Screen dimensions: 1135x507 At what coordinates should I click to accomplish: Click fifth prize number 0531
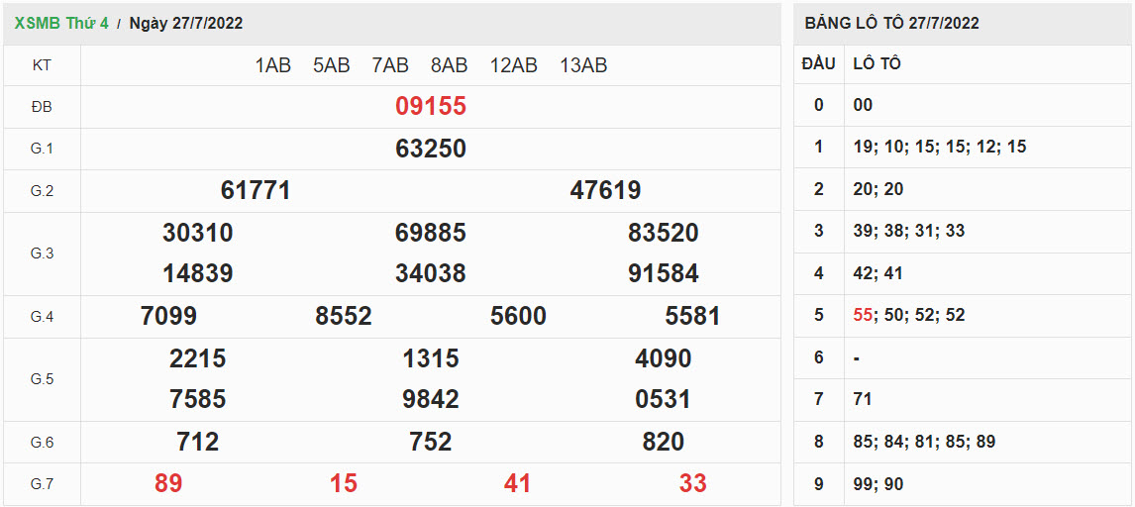[x=663, y=399]
